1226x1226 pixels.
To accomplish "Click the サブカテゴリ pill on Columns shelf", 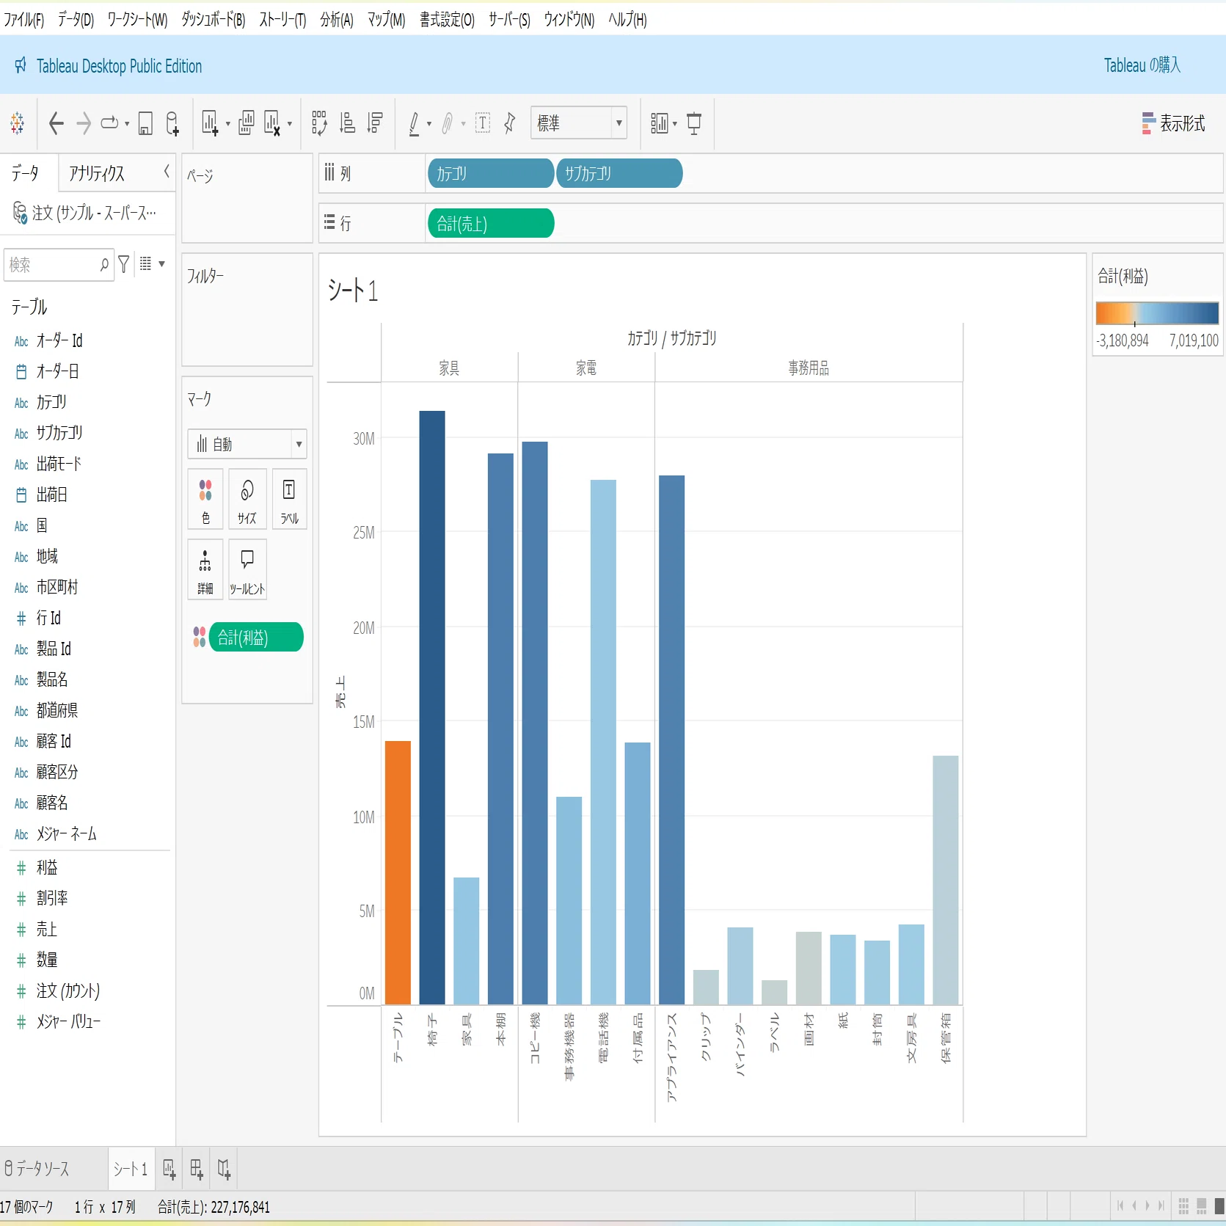I will (x=619, y=174).
